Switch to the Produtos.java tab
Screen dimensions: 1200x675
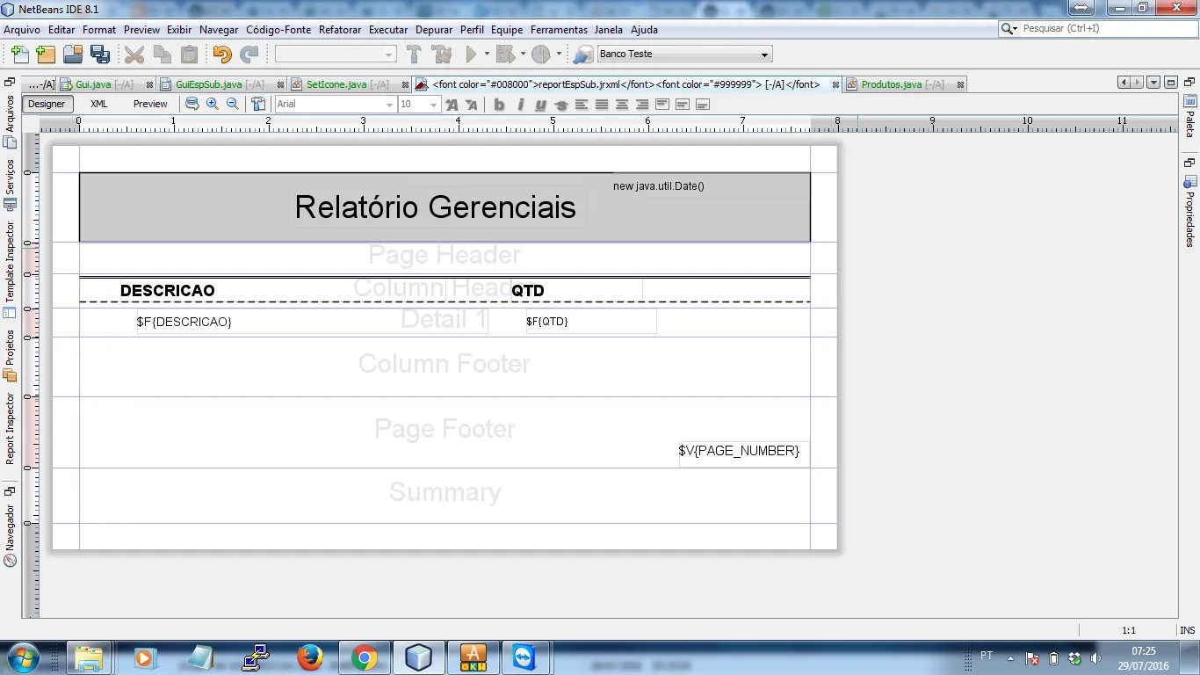(x=891, y=84)
